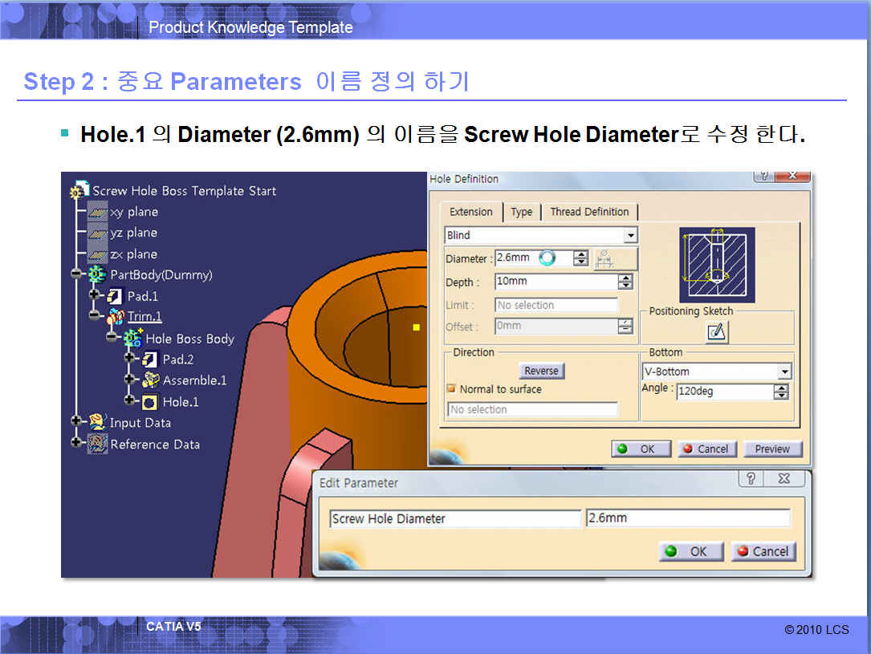871x654 pixels.
Task: Expand the Reference Data tree node
Action: click(x=76, y=443)
